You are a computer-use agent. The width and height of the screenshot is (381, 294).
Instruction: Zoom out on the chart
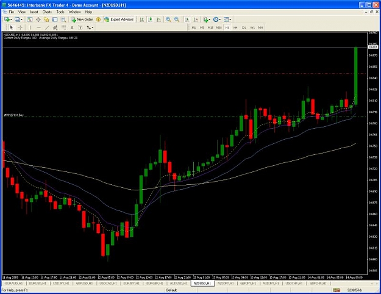(177, 20)
